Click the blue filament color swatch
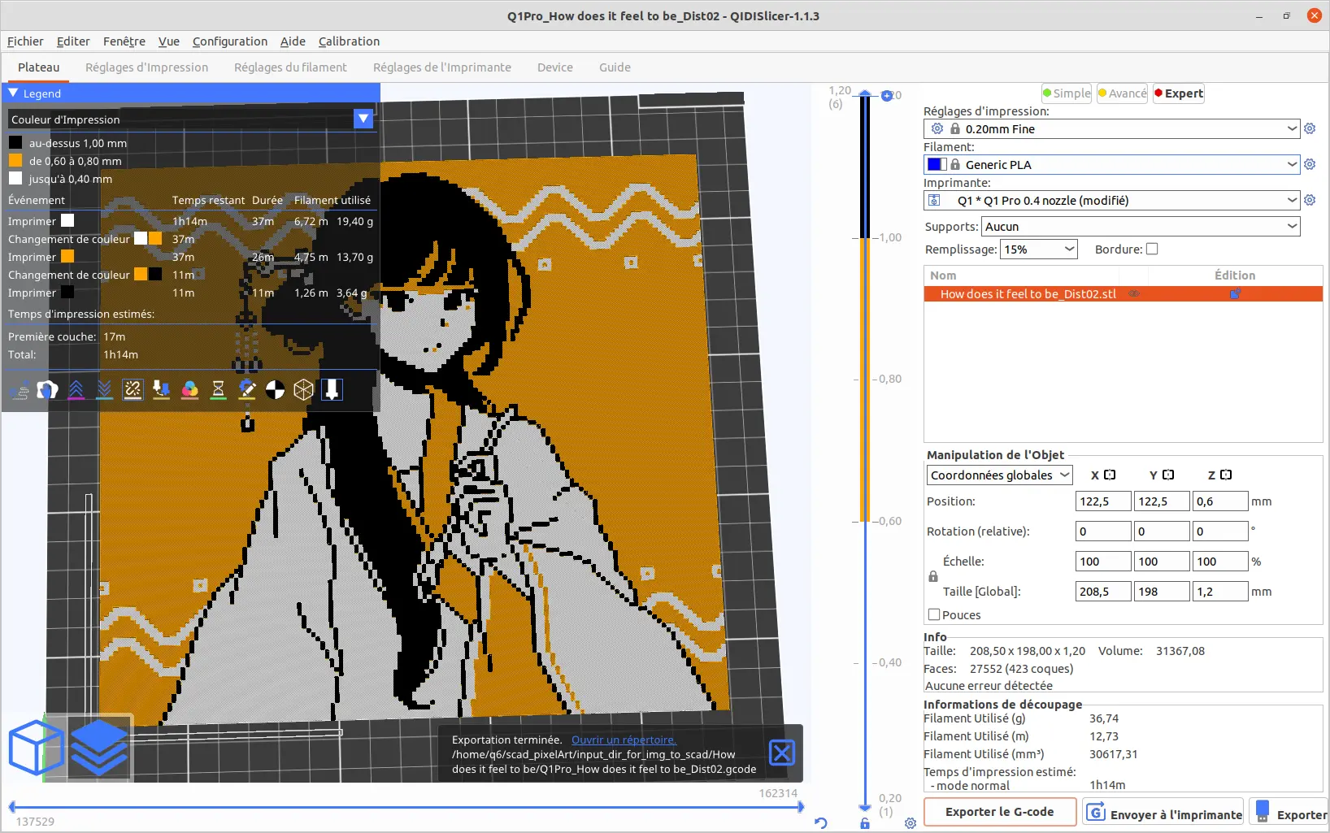1330x833 pixels. coord(935,164)
